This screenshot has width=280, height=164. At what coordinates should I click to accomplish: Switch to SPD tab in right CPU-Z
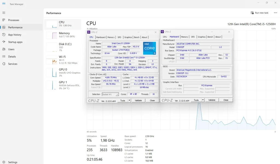tap(193, 37)
